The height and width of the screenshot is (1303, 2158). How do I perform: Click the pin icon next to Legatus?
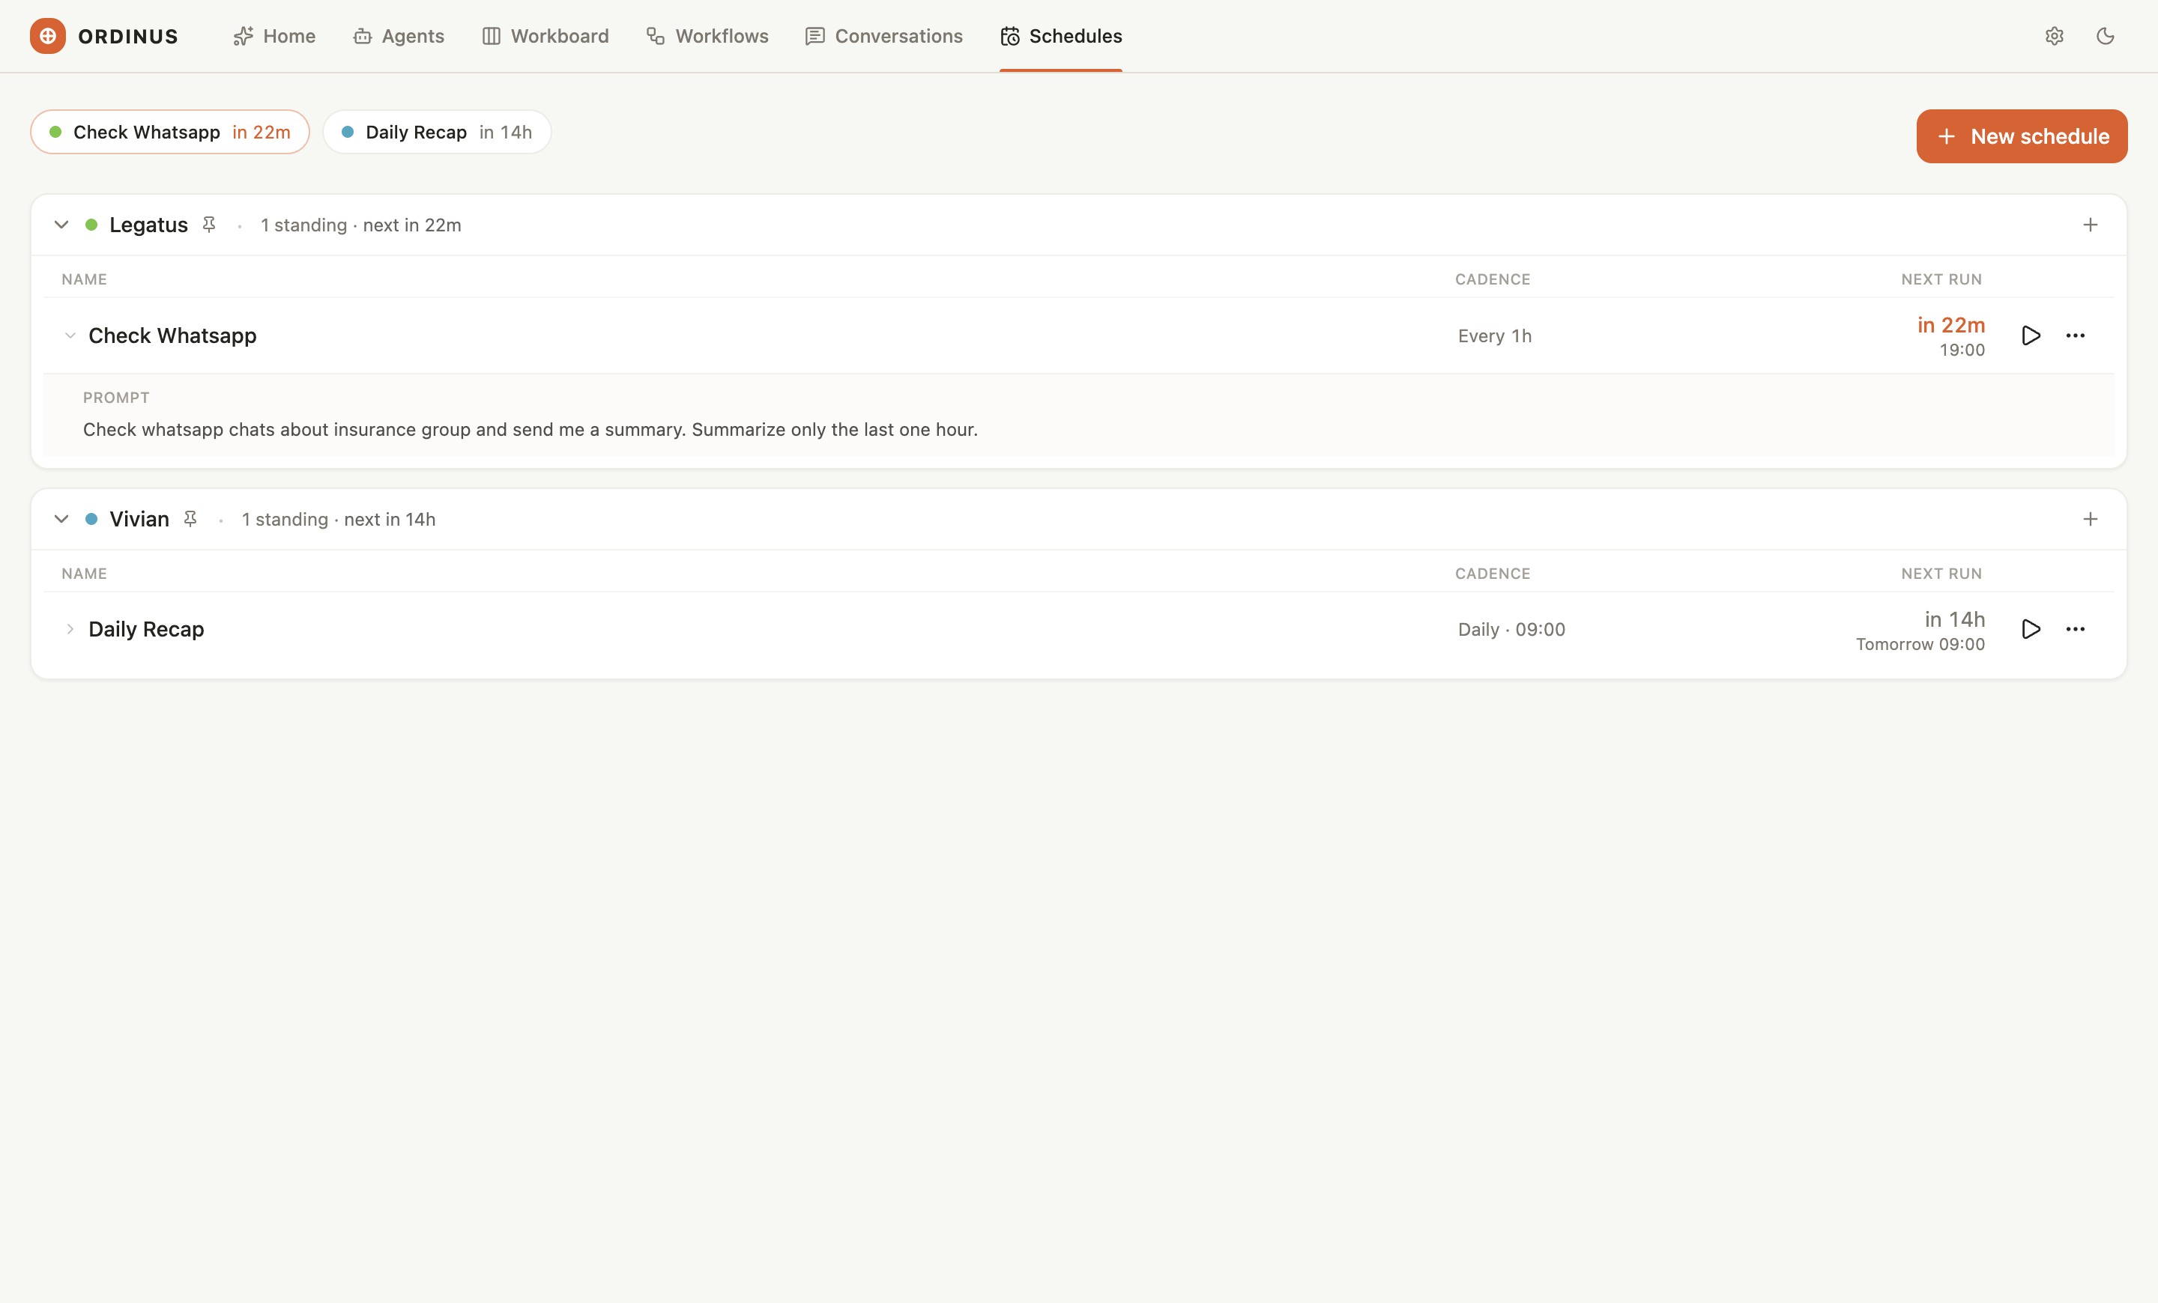pos(209,225)
